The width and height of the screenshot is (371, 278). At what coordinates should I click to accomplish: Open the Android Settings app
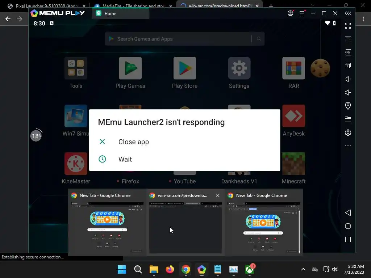click(x=239, y=68)
